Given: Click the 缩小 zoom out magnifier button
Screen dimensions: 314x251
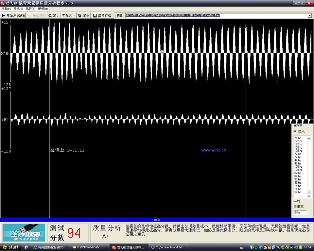Looking at the screenshot, I should tap(83, 15).
